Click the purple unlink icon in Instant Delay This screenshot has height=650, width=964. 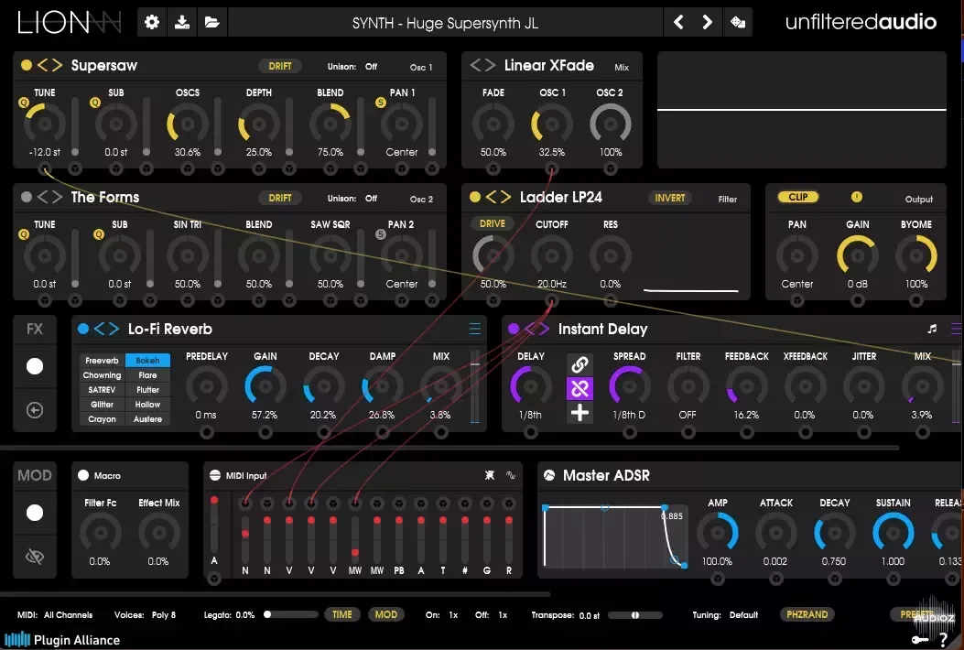(579, 389)
